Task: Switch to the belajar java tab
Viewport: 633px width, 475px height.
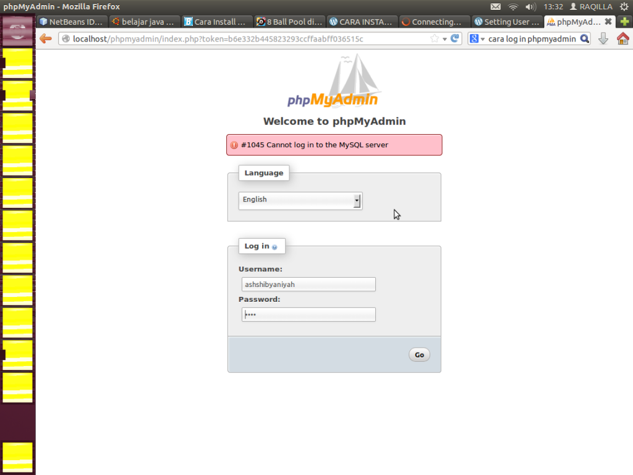Action: point(144,22)
